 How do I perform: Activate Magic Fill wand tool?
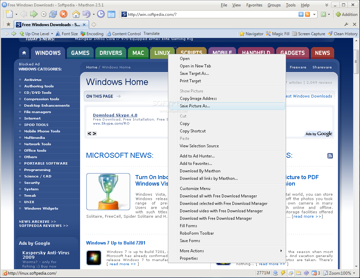coord(277,34)
